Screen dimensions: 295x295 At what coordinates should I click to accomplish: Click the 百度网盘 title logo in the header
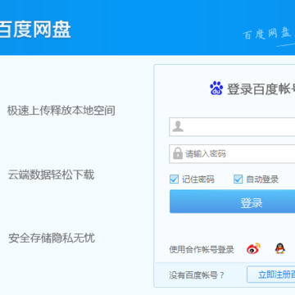click(x=35, y=29)
